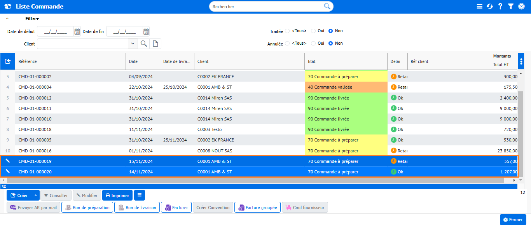Click the add-row icon in table header
The height and width of the screenshot is (227, 531).
pyautogui.click(x=7, y=61)
